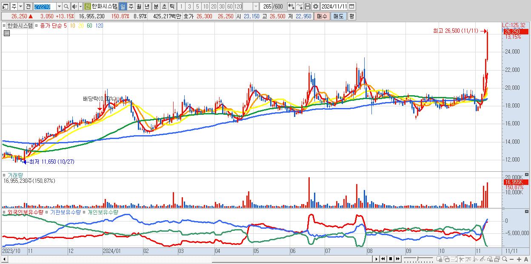Select the 월 monthly period tab

(139, 6)
